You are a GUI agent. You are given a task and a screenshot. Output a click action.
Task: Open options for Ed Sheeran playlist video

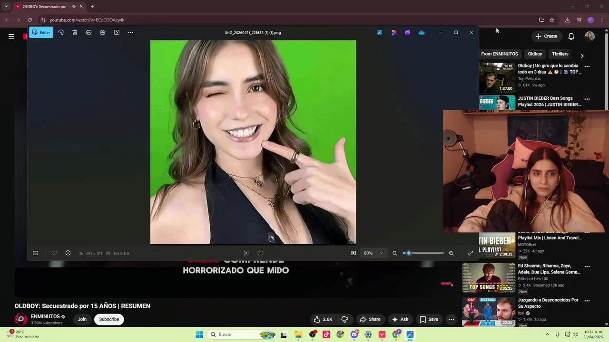click(587, 267)
